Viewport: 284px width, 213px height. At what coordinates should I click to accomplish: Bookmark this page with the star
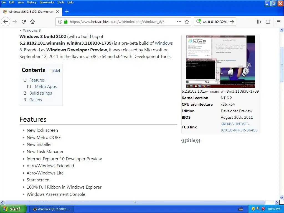click(187, 22)
